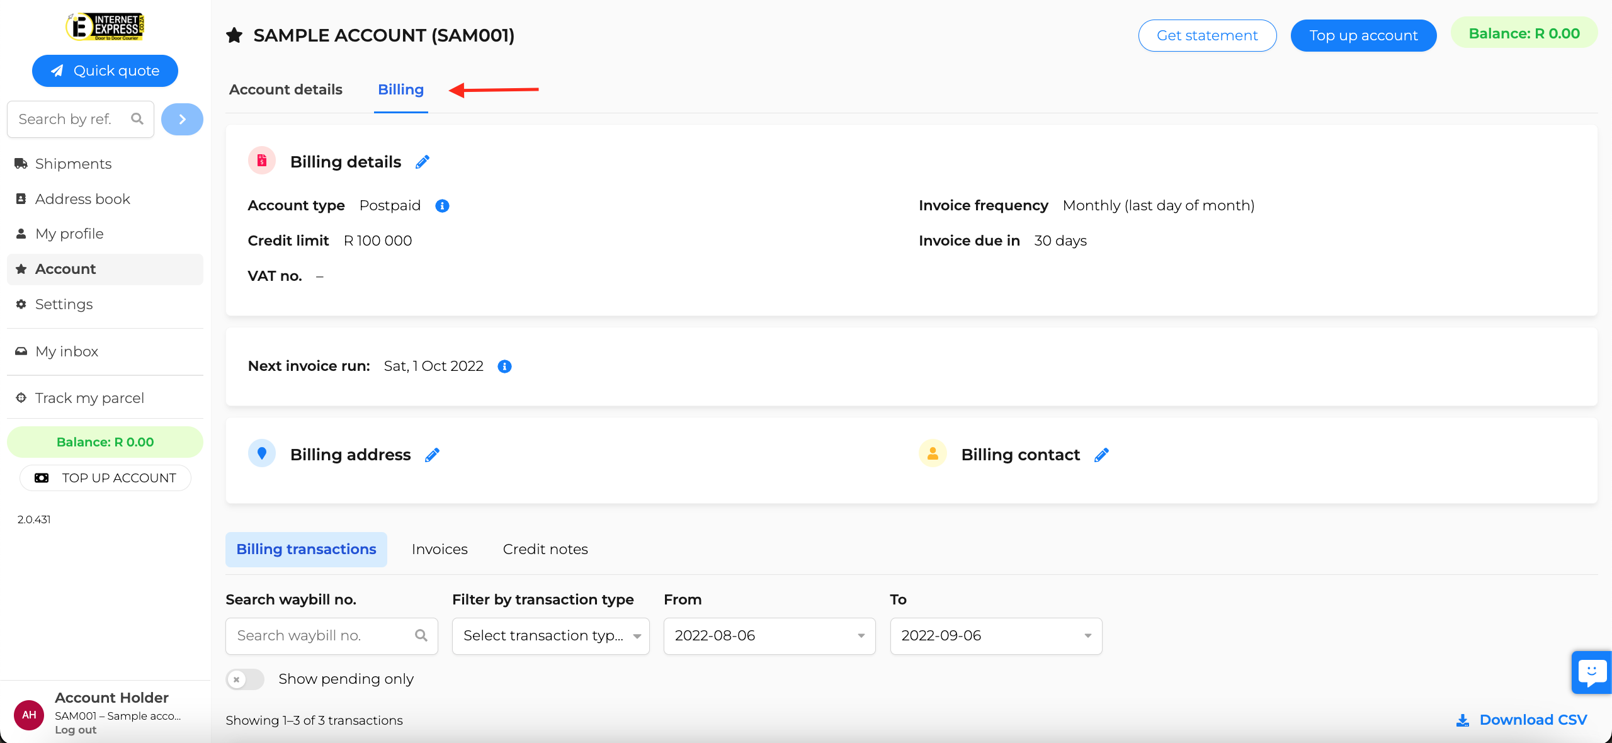The height and width of the screenshot is (743, 1612).
Task: Open the chat support widget icon
Action: pyautogui.click(x=1591, y=672)
